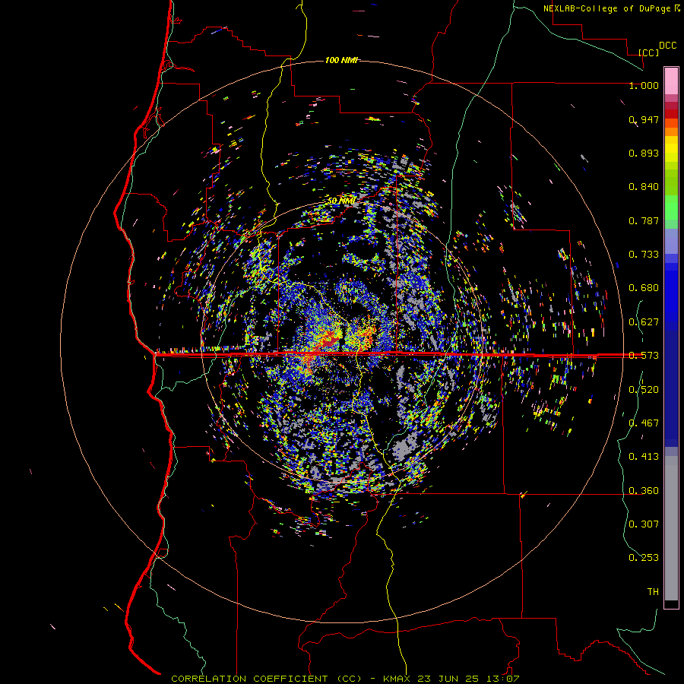Click the DCC product label
This screenshot has height=684, width=684.
667,46
